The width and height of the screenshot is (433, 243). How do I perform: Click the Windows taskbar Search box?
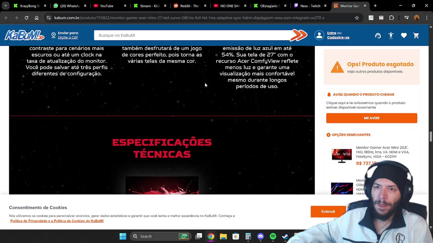tap(161, 236)
